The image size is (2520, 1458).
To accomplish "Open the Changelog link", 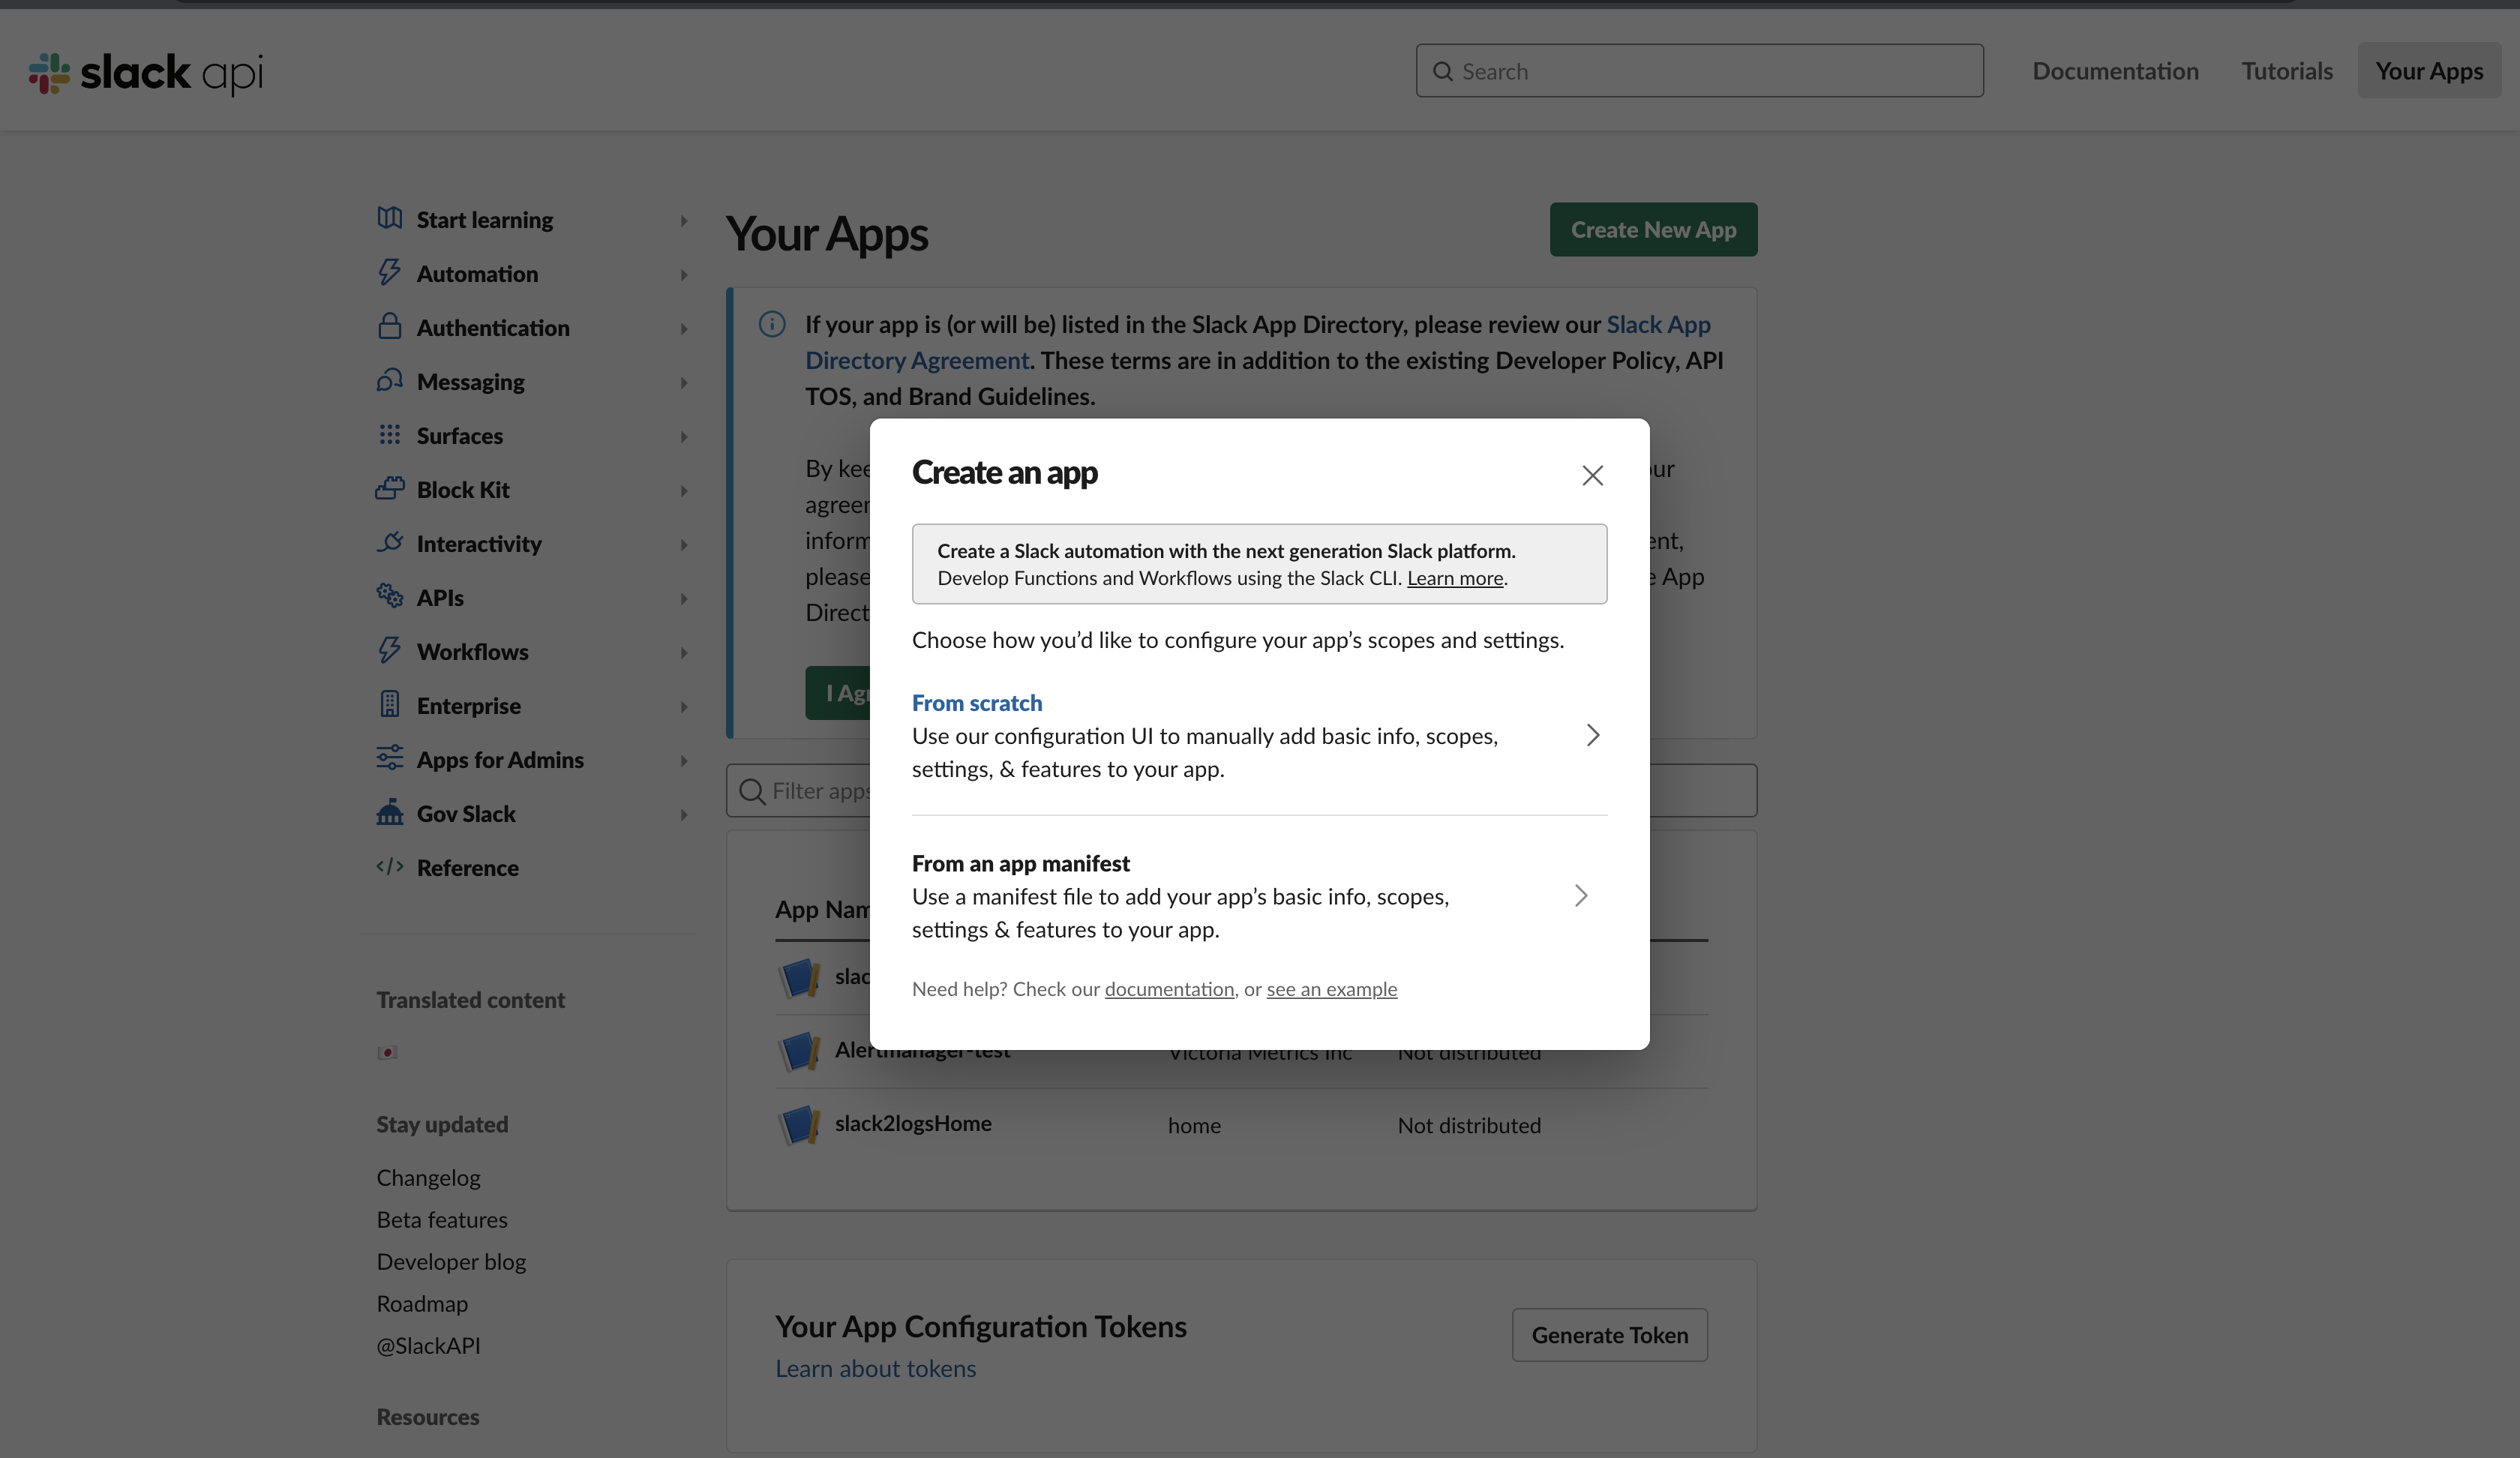I will point(428,1178).
